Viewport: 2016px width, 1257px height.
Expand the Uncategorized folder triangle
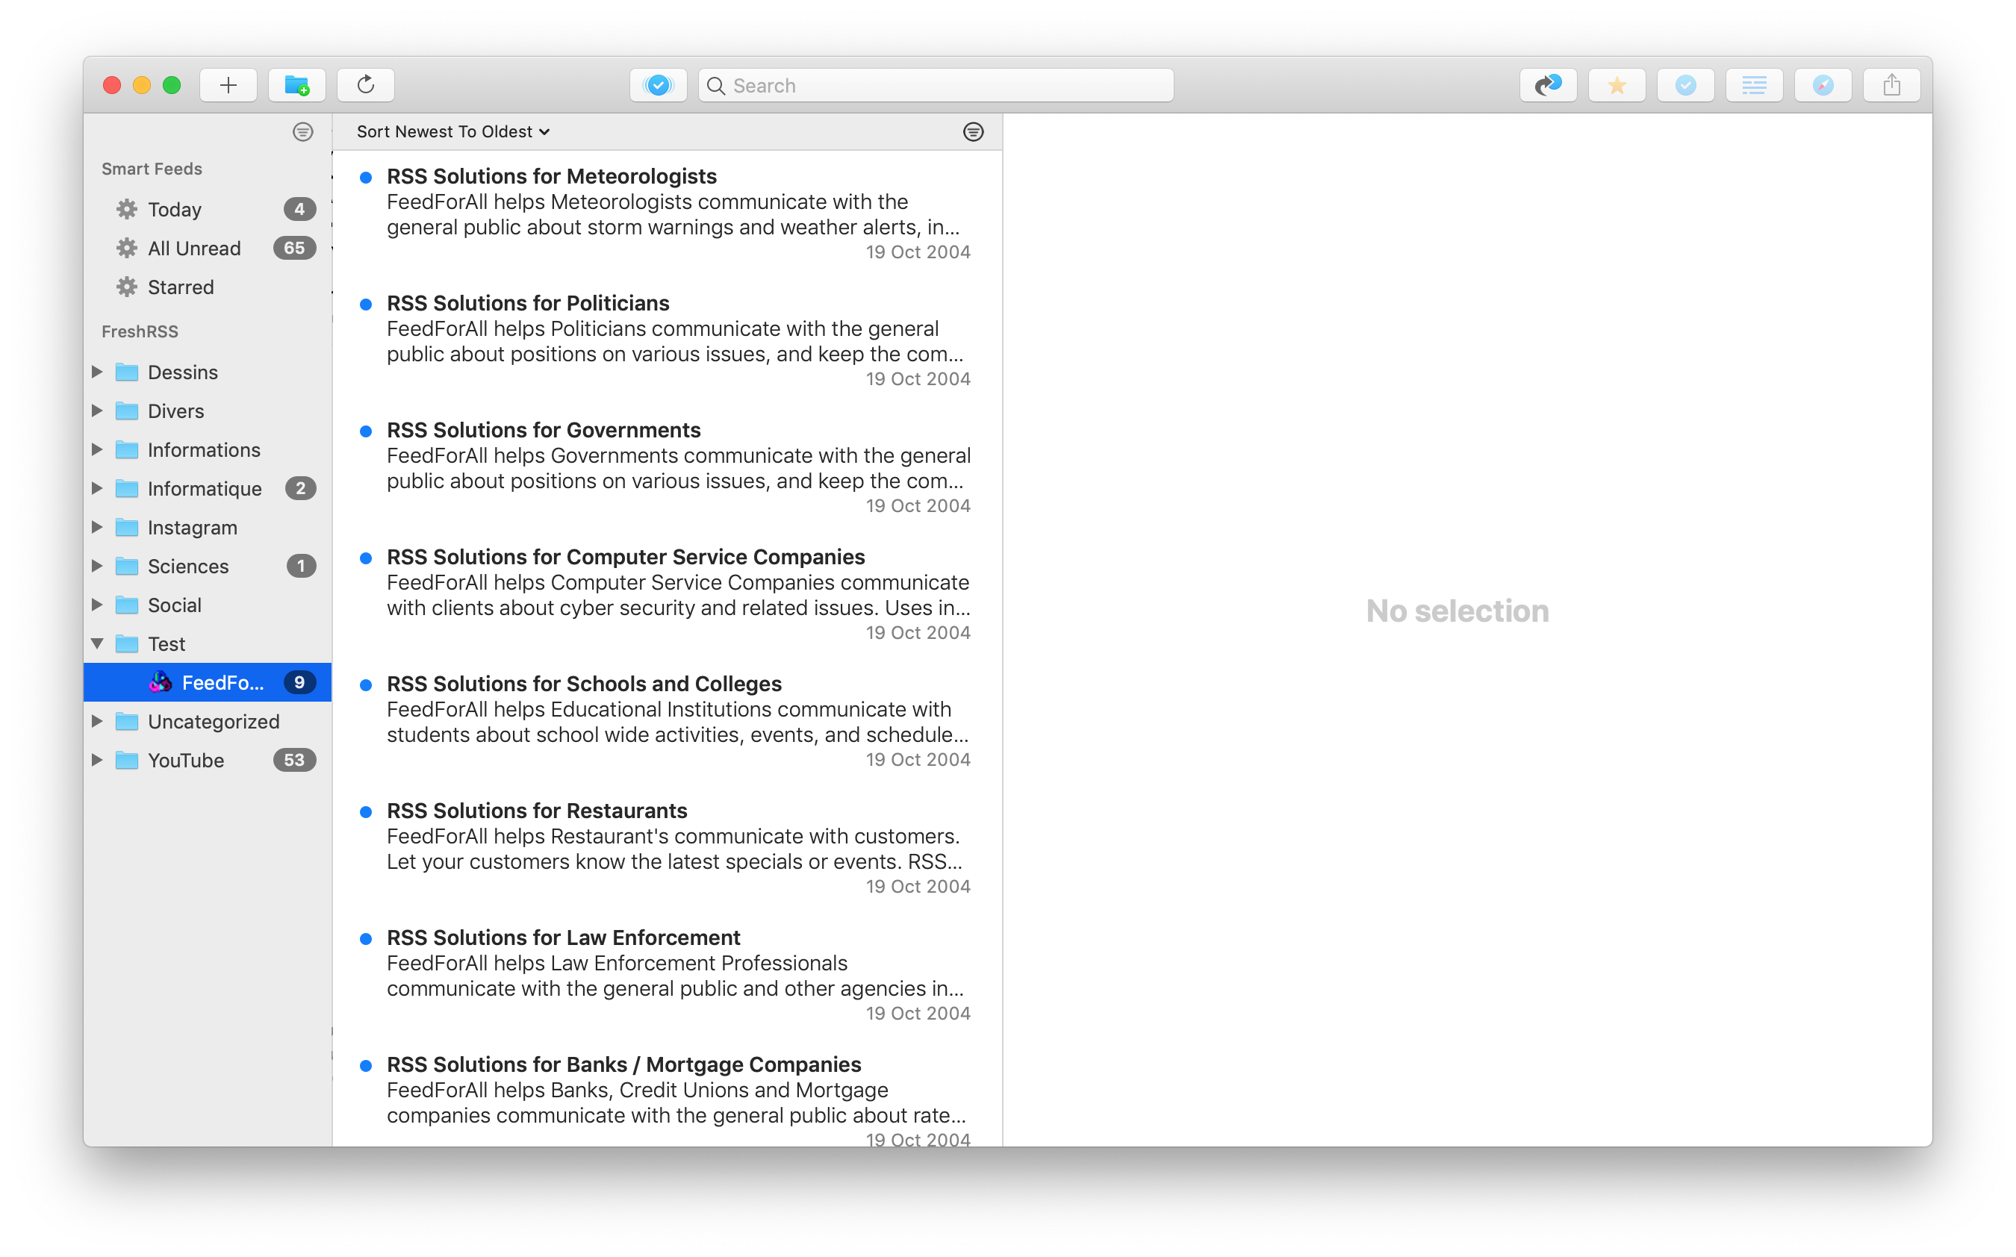[x=96, y=721]
